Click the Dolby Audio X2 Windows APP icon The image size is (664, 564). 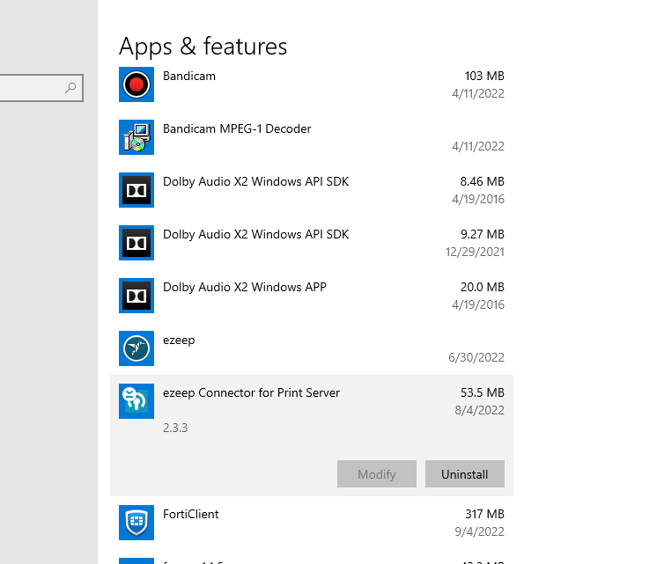coord(136,296)
